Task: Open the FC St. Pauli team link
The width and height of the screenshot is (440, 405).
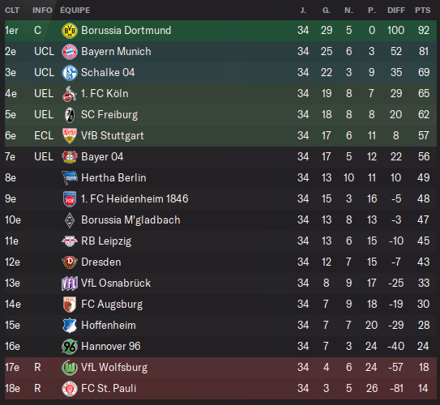Action: (109, 389)
